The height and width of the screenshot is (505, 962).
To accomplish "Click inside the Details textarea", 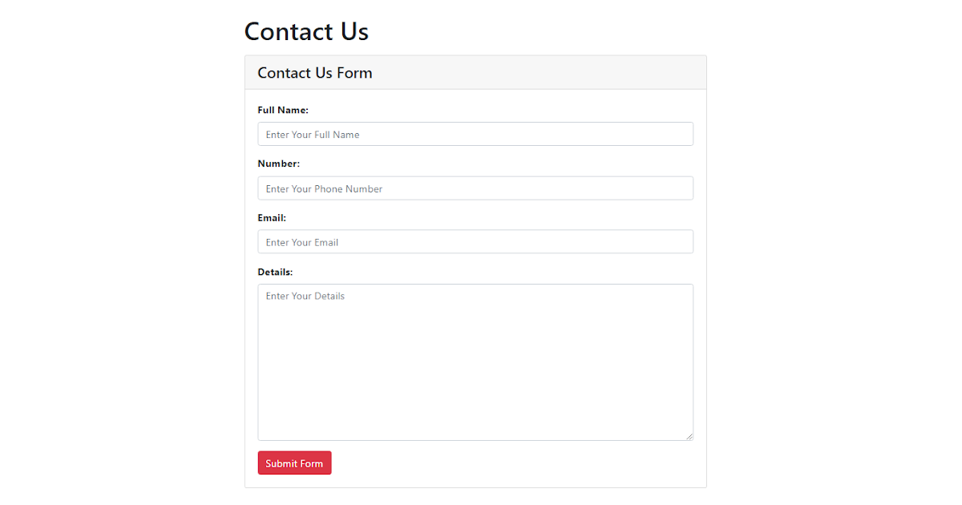I will [x=475, y=361].
